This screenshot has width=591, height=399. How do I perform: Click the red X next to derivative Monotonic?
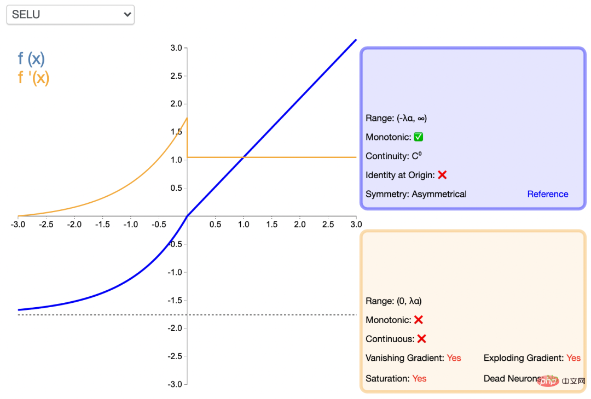pyautogui.click(x=419, y=320)
